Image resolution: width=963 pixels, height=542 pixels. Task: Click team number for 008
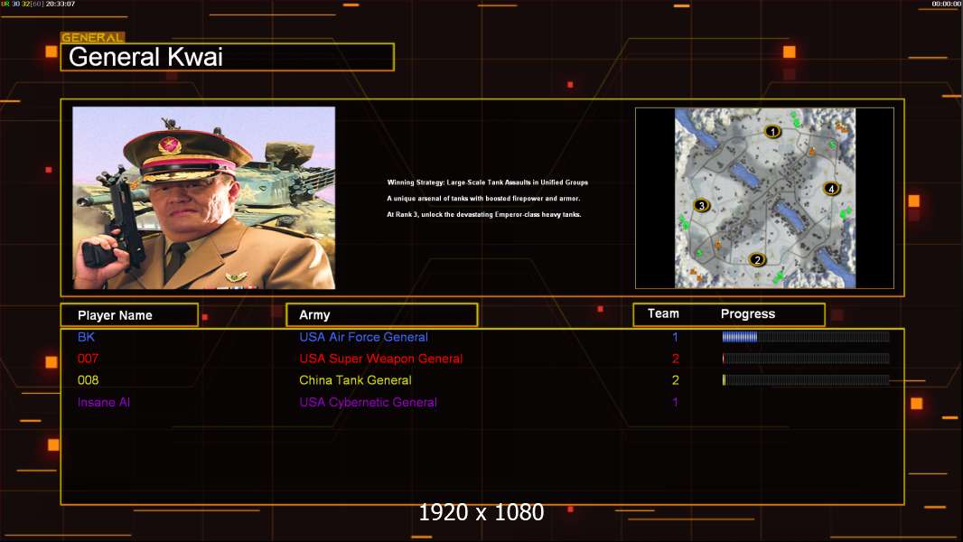[676, 380]
